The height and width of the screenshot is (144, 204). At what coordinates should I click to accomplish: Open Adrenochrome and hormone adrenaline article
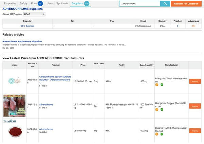[22, 41]
